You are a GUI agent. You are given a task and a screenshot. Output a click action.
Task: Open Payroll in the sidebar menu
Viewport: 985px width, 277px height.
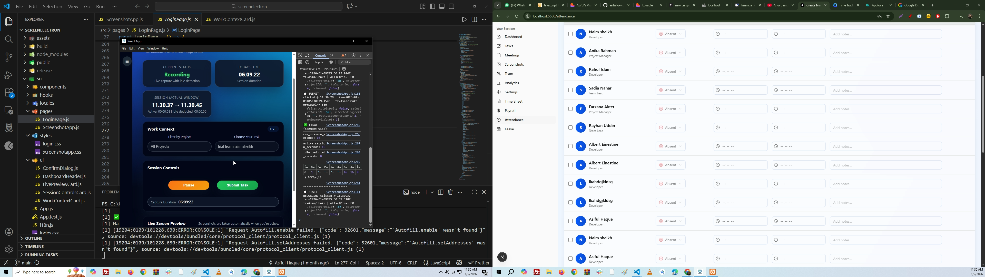click(x=510, y=111)
